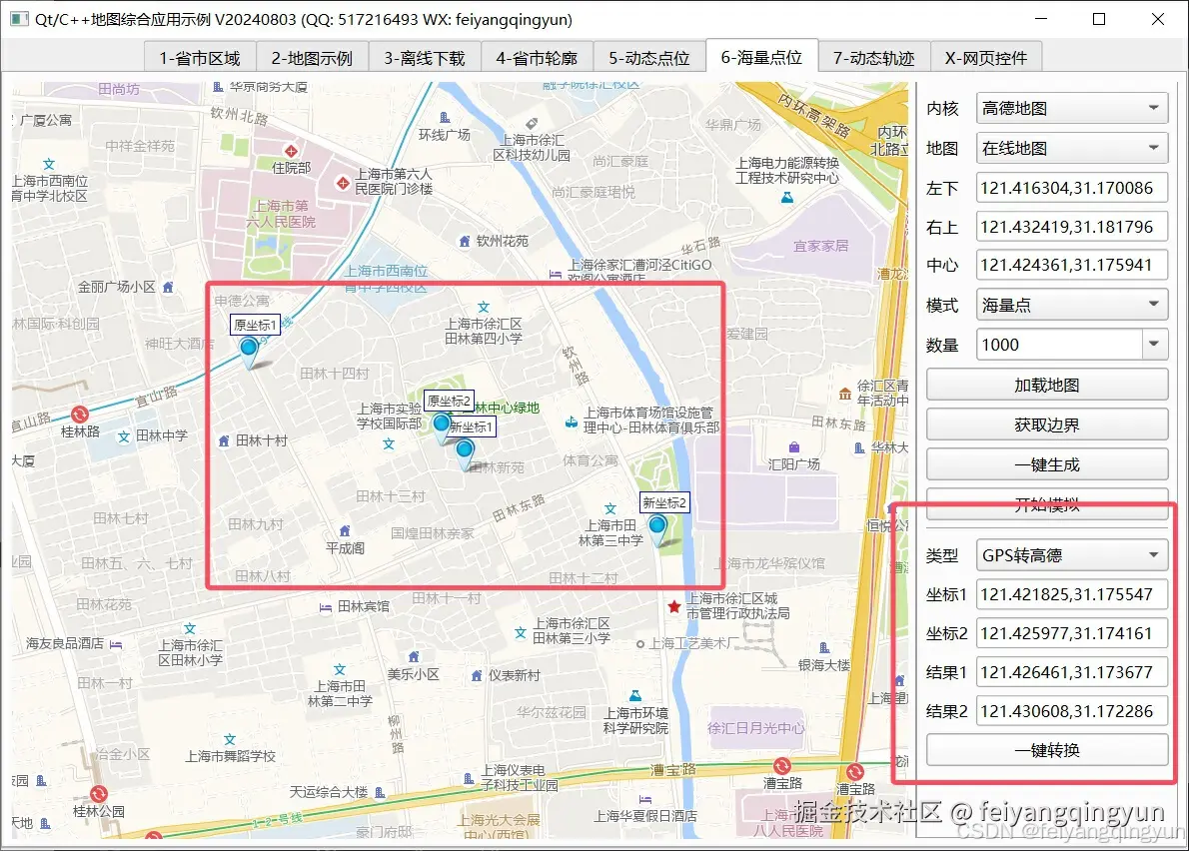Click inside the 坐标1 input field
The width and height of the screenshot is (1189, 851).
click(1069, 594)
